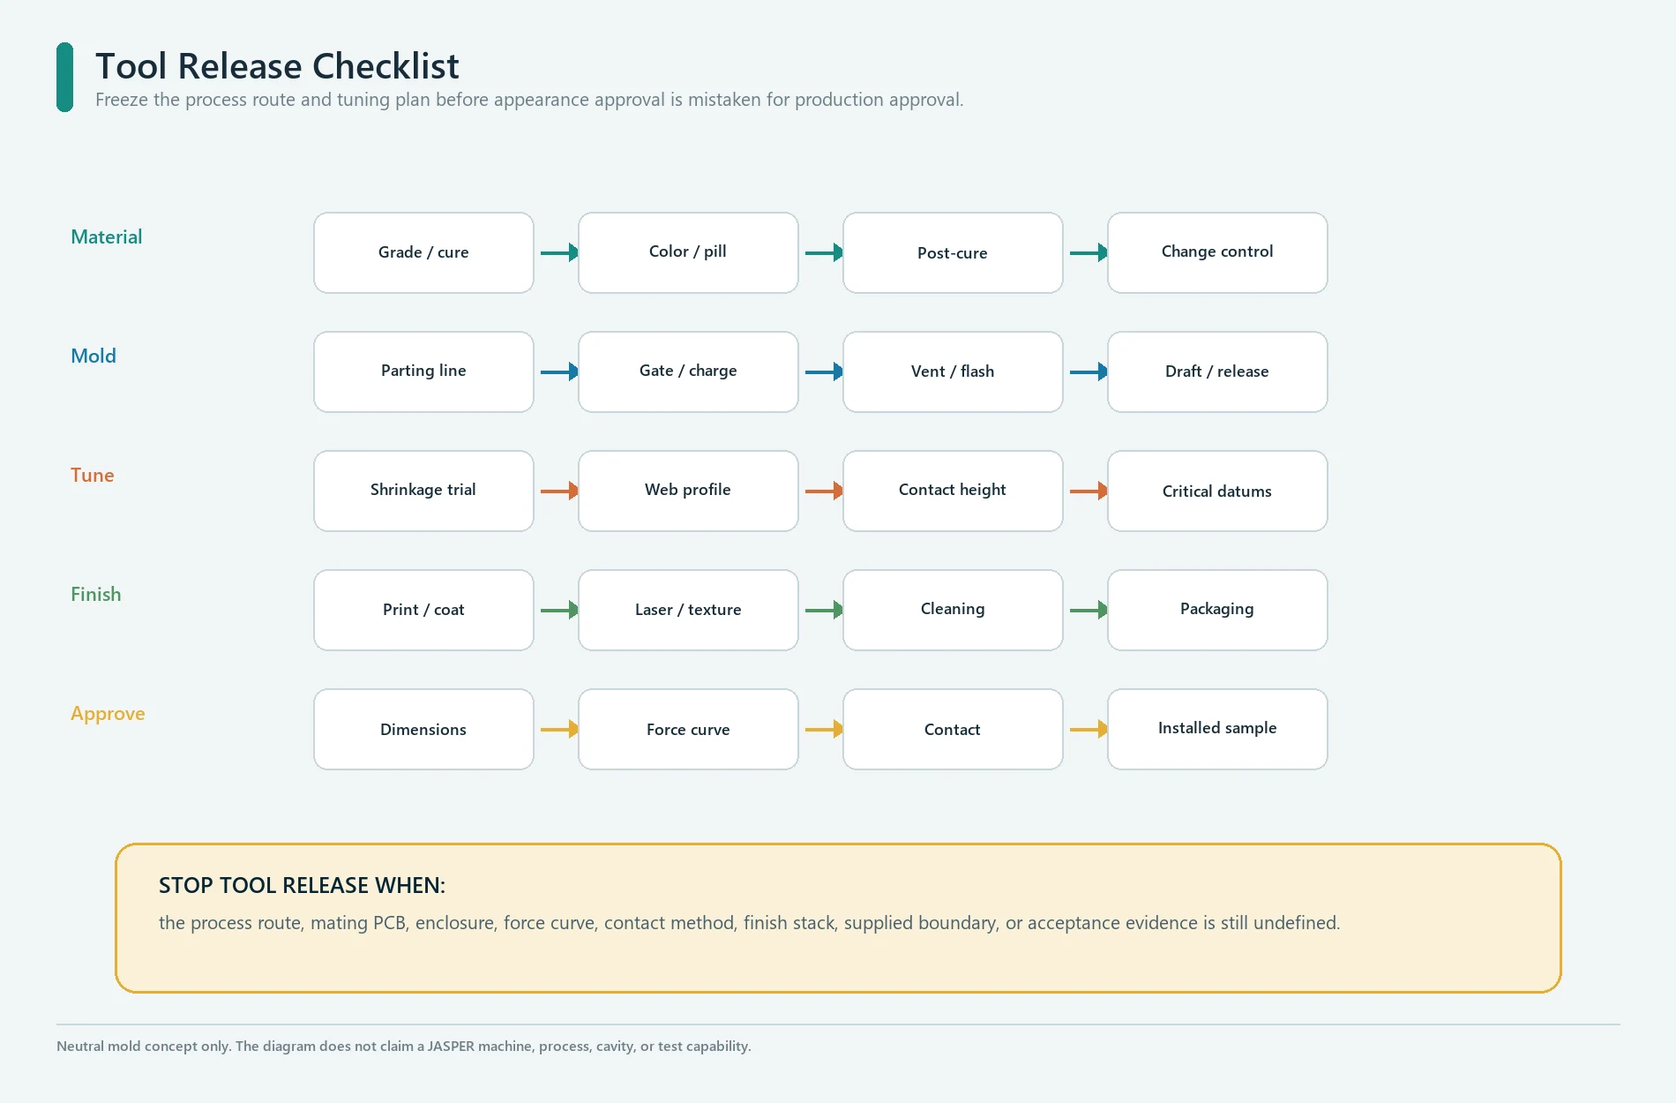Click the Tool Release Checklist heading
The height and width of the screenshot is (1103, 1676).
[x=277, y=66]
